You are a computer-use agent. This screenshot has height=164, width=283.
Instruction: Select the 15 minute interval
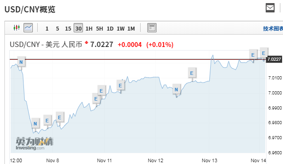click(68, 28)
